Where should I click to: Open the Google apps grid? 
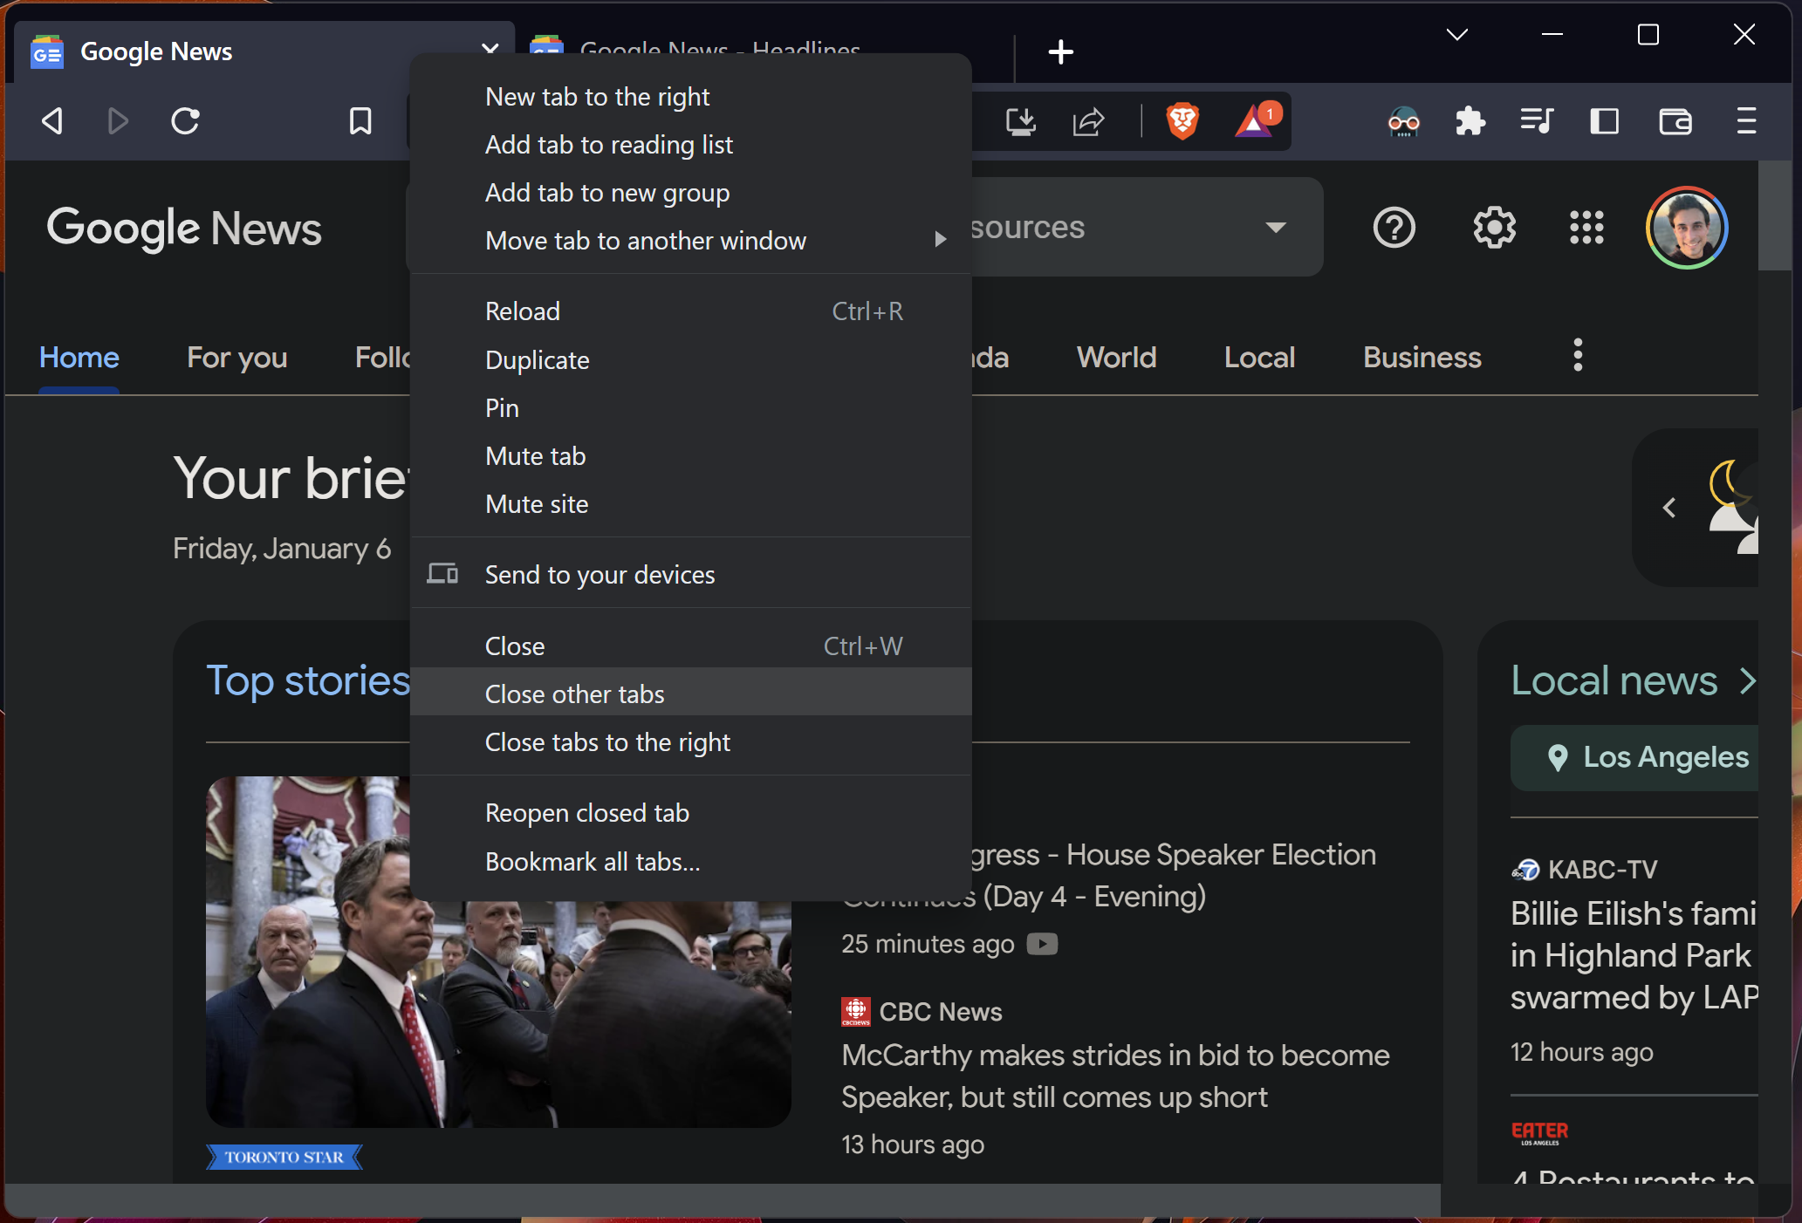[1586, 228]
